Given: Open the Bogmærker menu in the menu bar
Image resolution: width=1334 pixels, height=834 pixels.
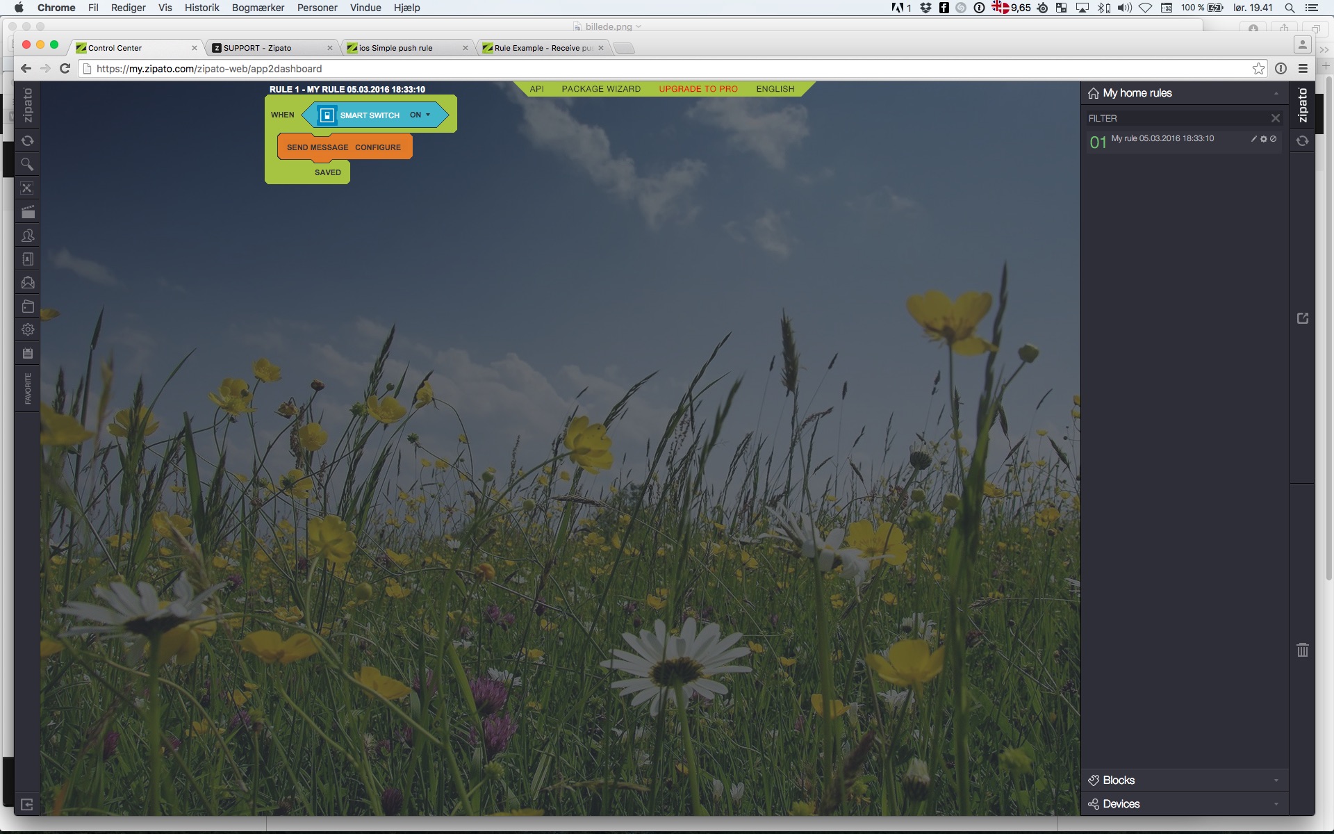Looking at the screenshot, I should [x=258, y=8].
